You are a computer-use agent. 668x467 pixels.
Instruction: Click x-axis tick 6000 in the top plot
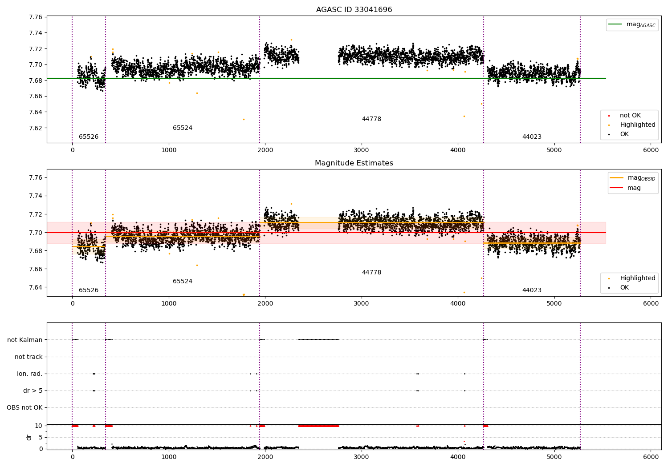point(651,150)
